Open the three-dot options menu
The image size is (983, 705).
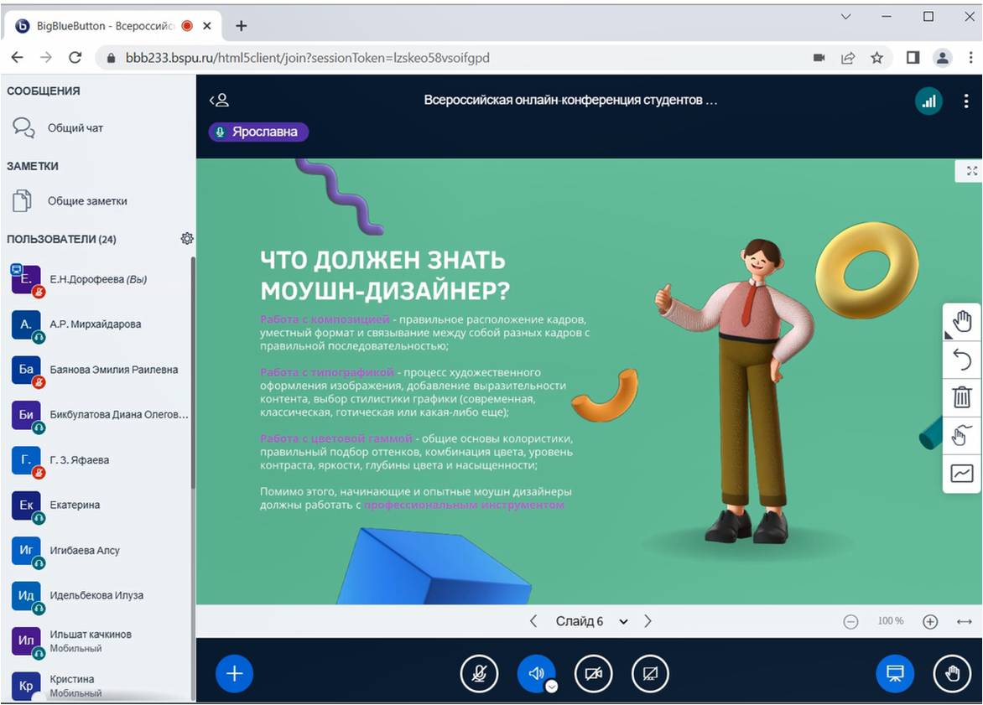966,101
